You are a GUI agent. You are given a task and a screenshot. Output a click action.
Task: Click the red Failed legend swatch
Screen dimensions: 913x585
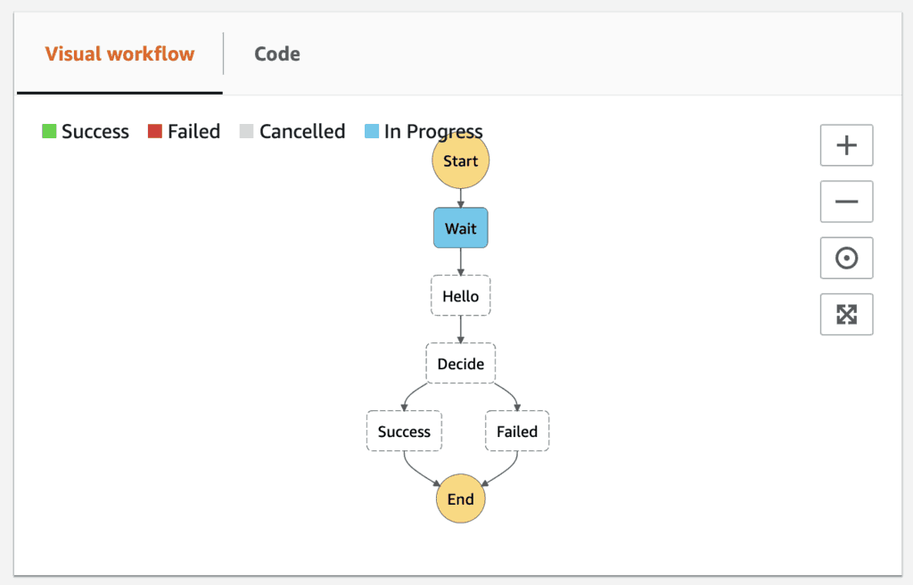[155, 132]
